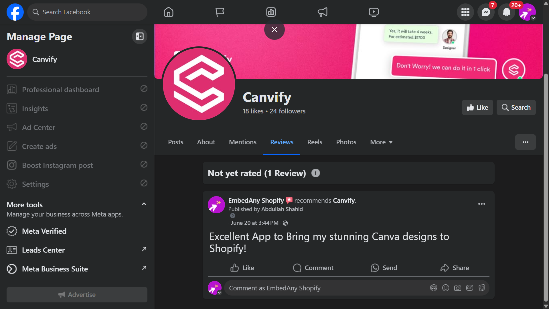549x309 pixels.
Task: Open review post options three dots
Action: tap(482, 204)
